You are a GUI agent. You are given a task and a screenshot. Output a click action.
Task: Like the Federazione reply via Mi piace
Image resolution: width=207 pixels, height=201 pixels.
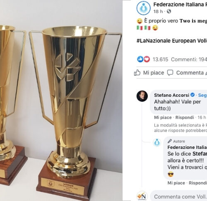[176, 183]
